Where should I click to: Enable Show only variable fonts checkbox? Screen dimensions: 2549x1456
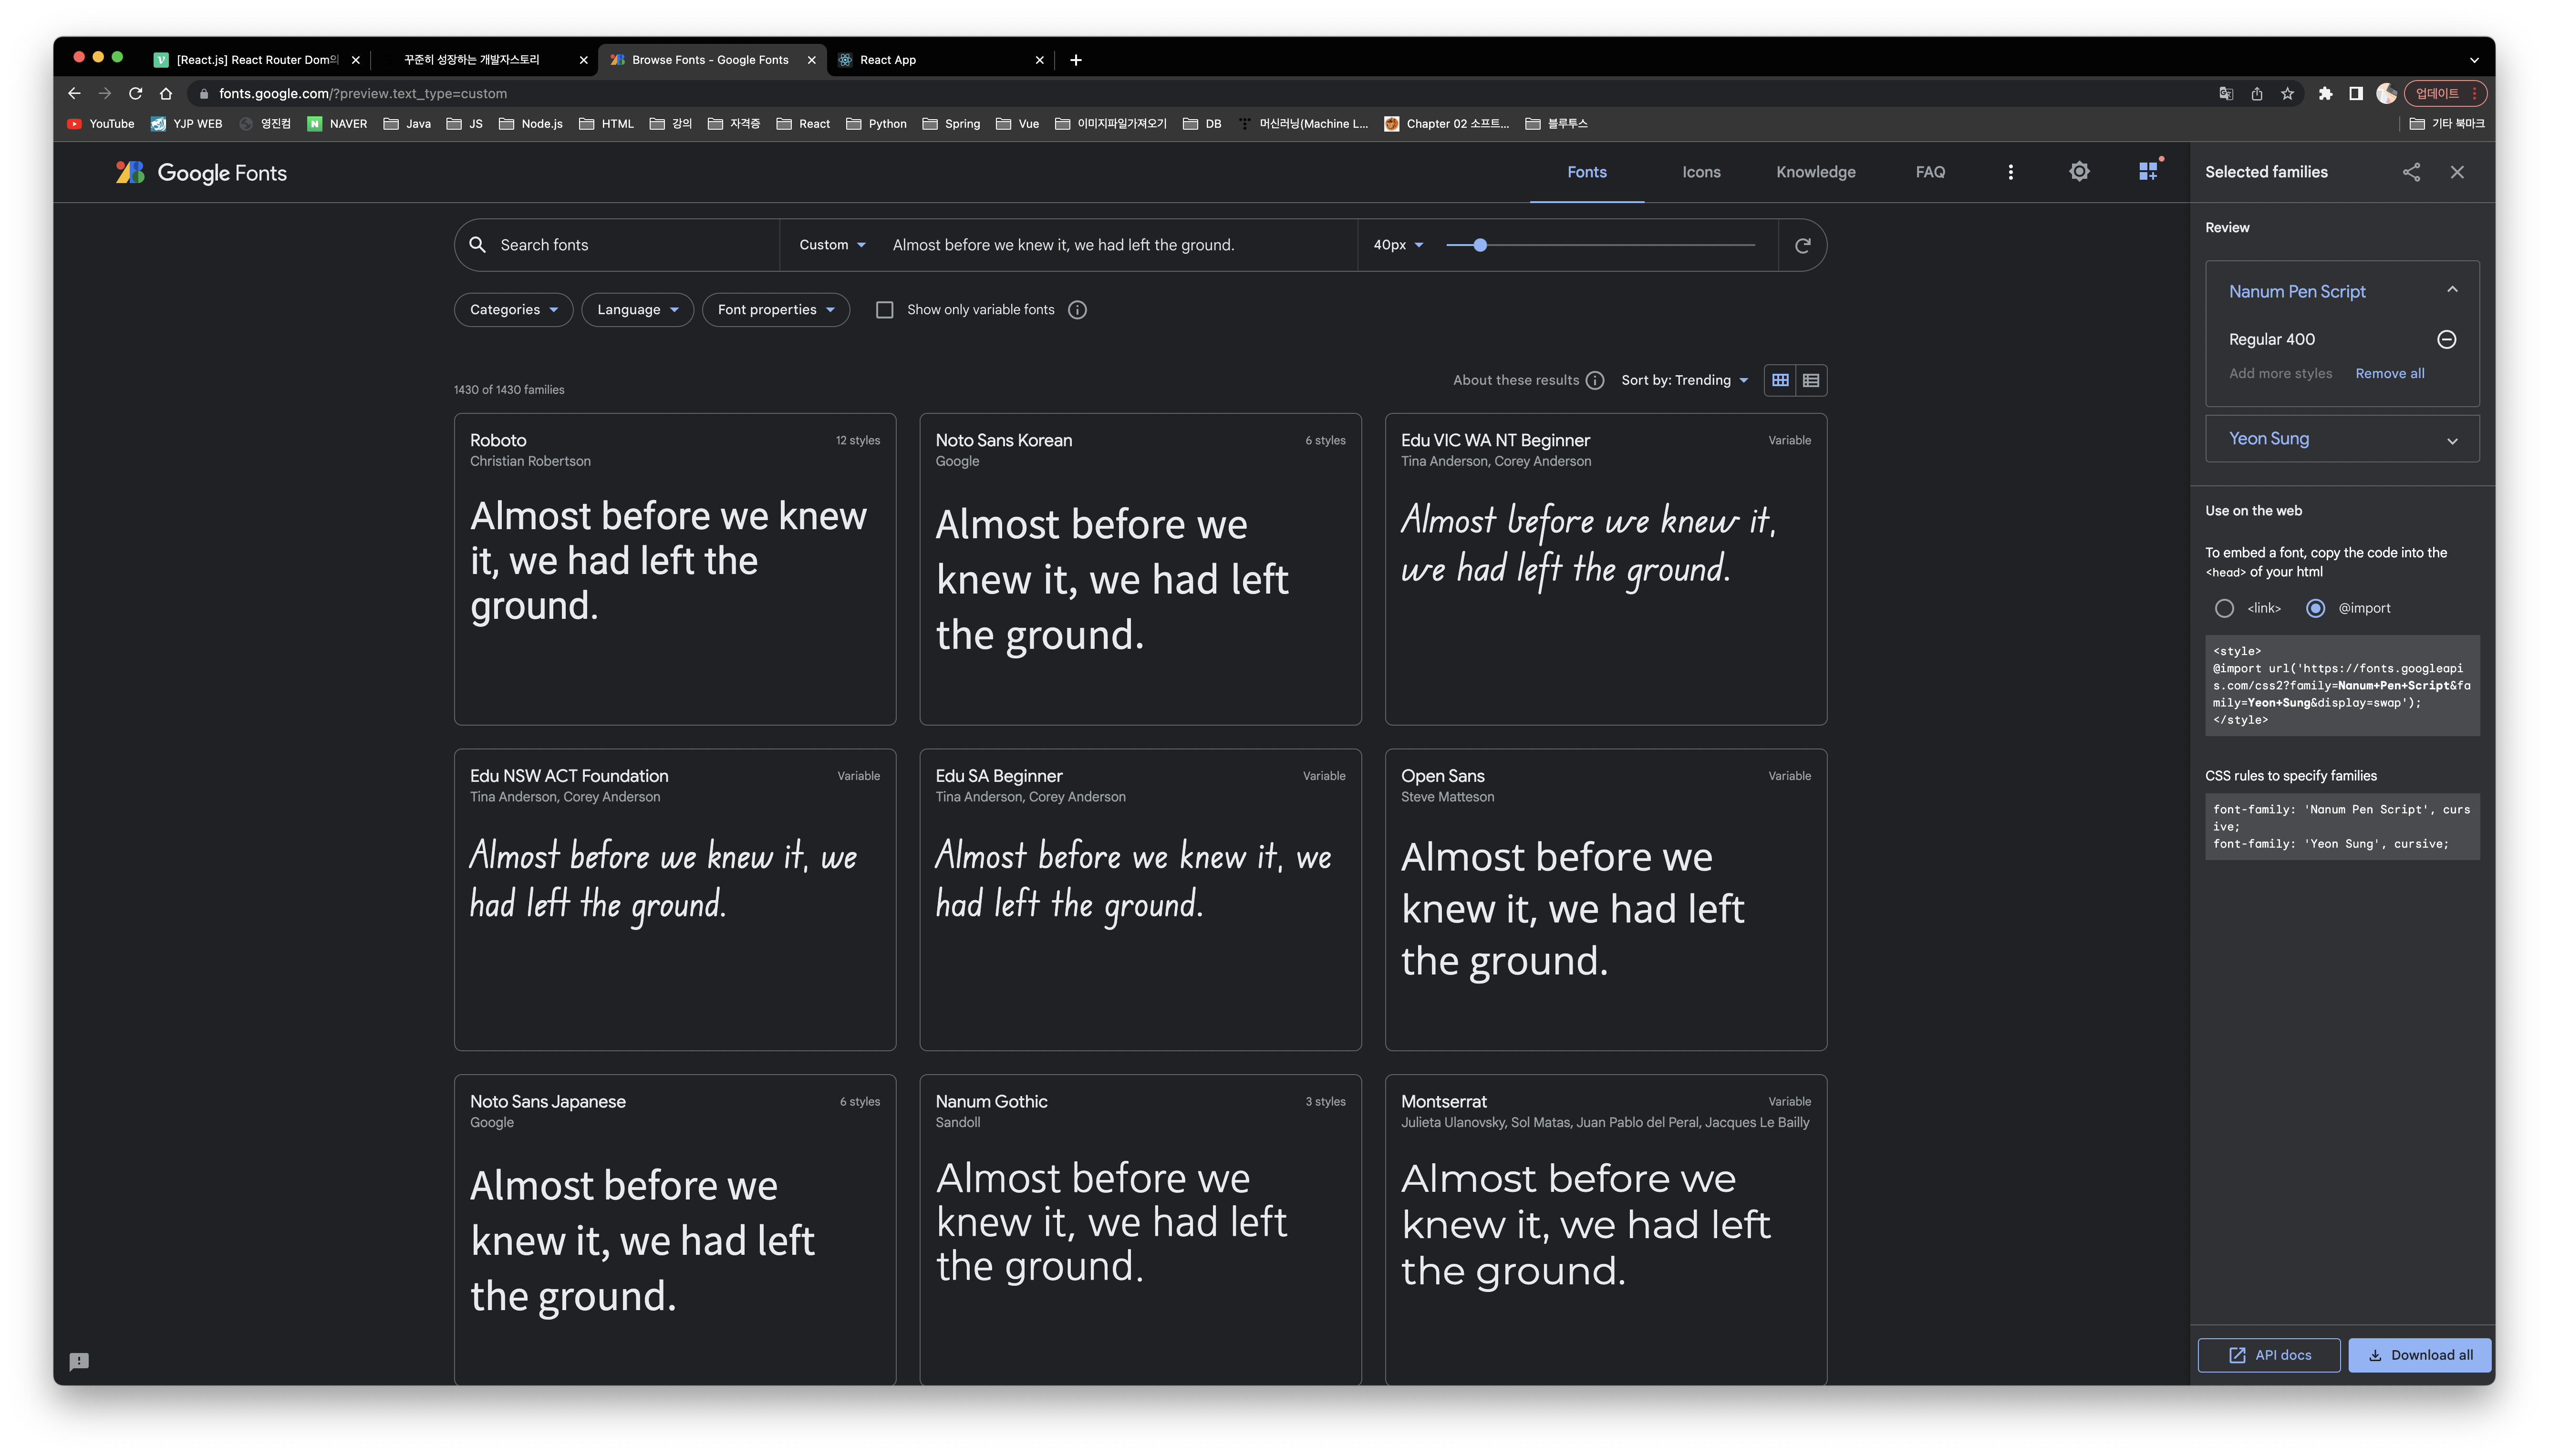884,310
